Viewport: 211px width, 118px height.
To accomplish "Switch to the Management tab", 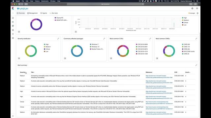I will tap(32, 13).
